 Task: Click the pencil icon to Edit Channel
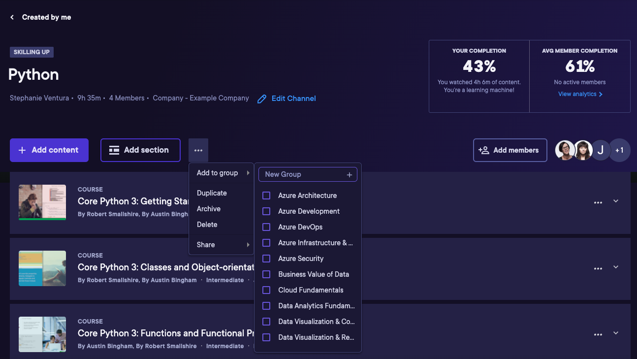click(x=261, y=98)
